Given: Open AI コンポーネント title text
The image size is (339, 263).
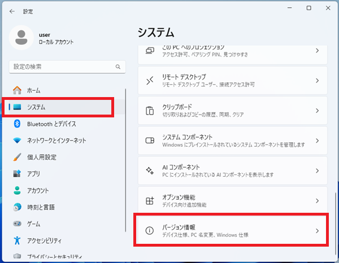Looking at the screenshot, I should coord(181,167).
